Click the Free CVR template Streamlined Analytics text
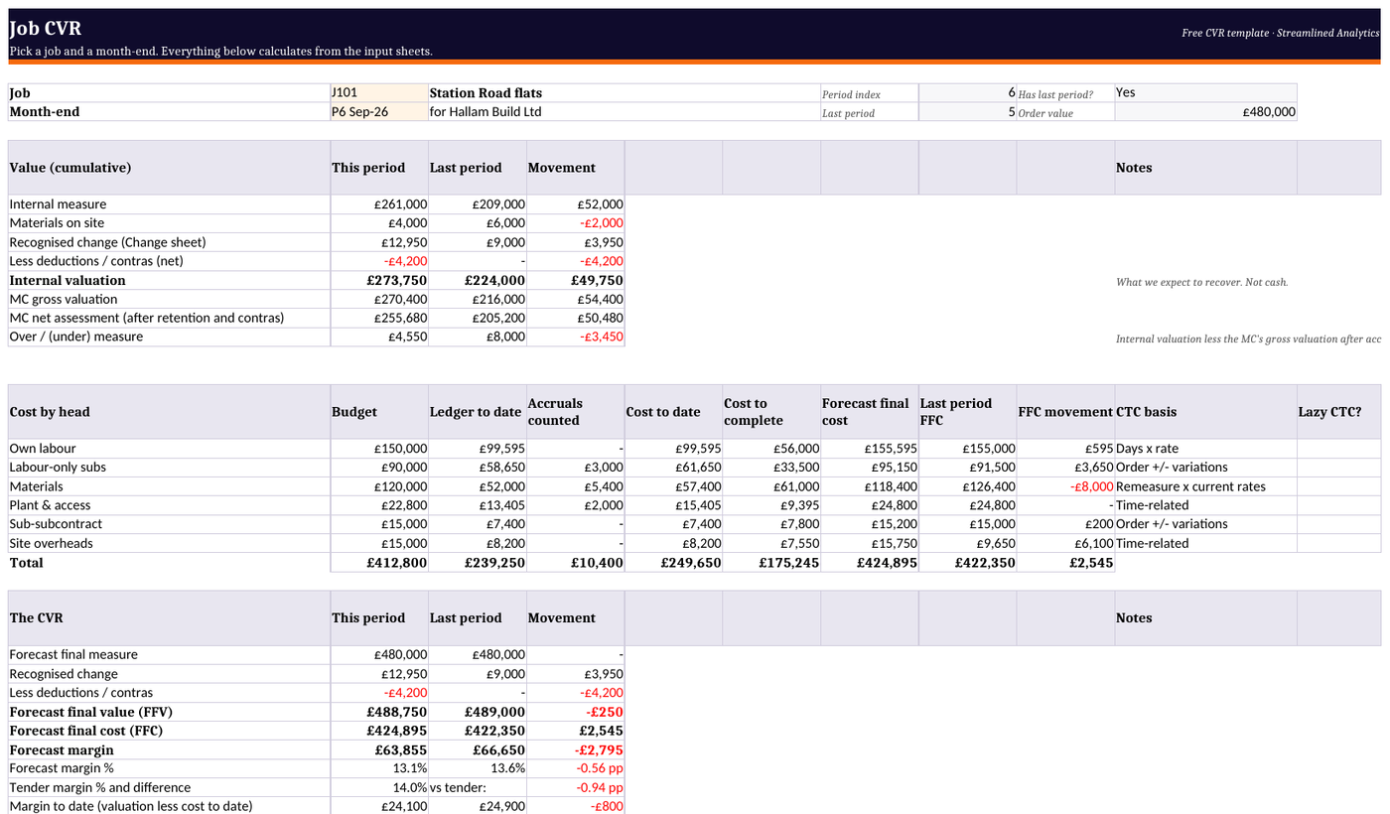 [x=1281, y=33]
